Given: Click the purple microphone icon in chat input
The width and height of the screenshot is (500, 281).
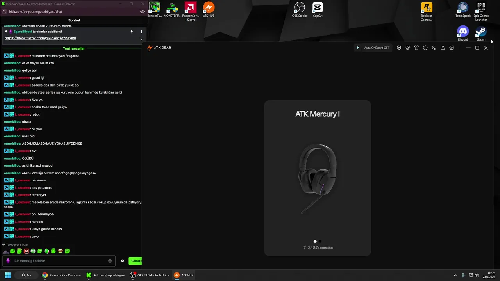Looking at the screenshot, I should point(8,261).
